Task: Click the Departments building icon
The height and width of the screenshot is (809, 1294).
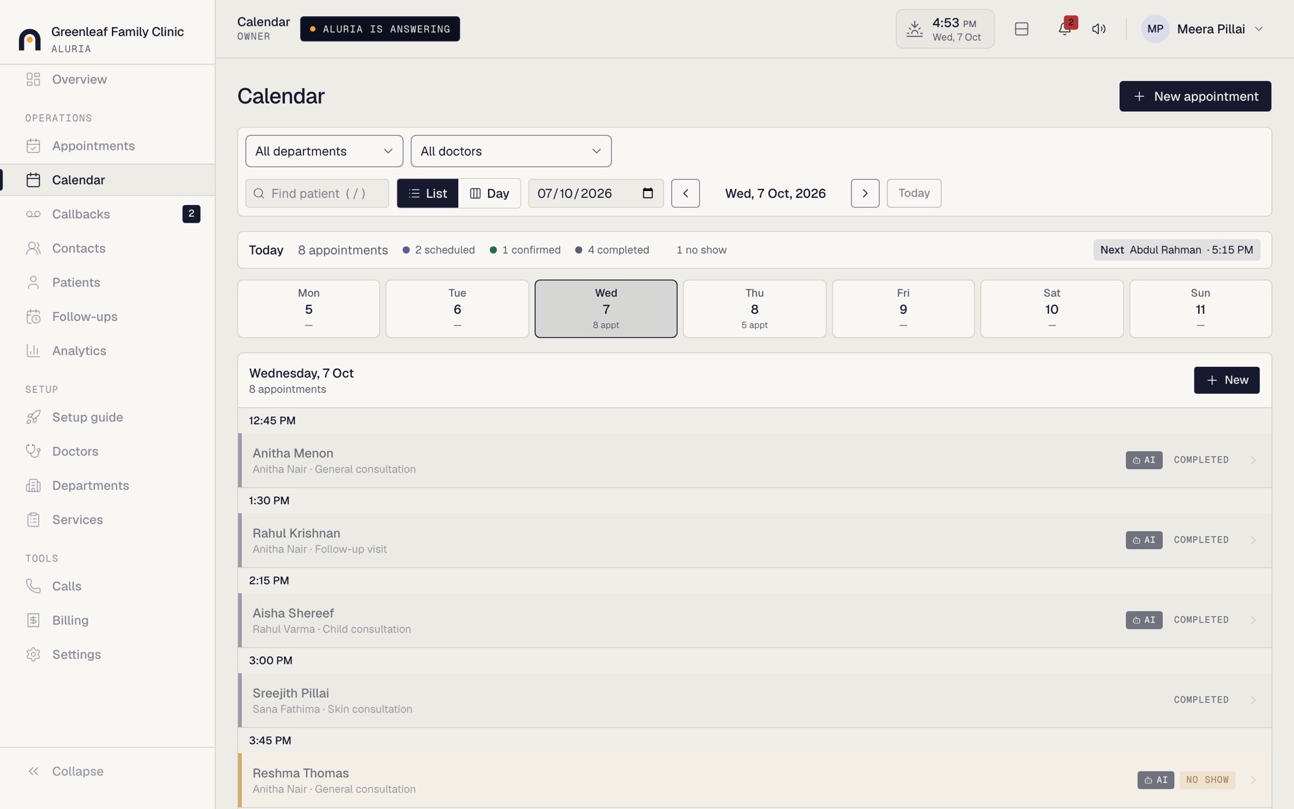Action: (x=33, y=485)
